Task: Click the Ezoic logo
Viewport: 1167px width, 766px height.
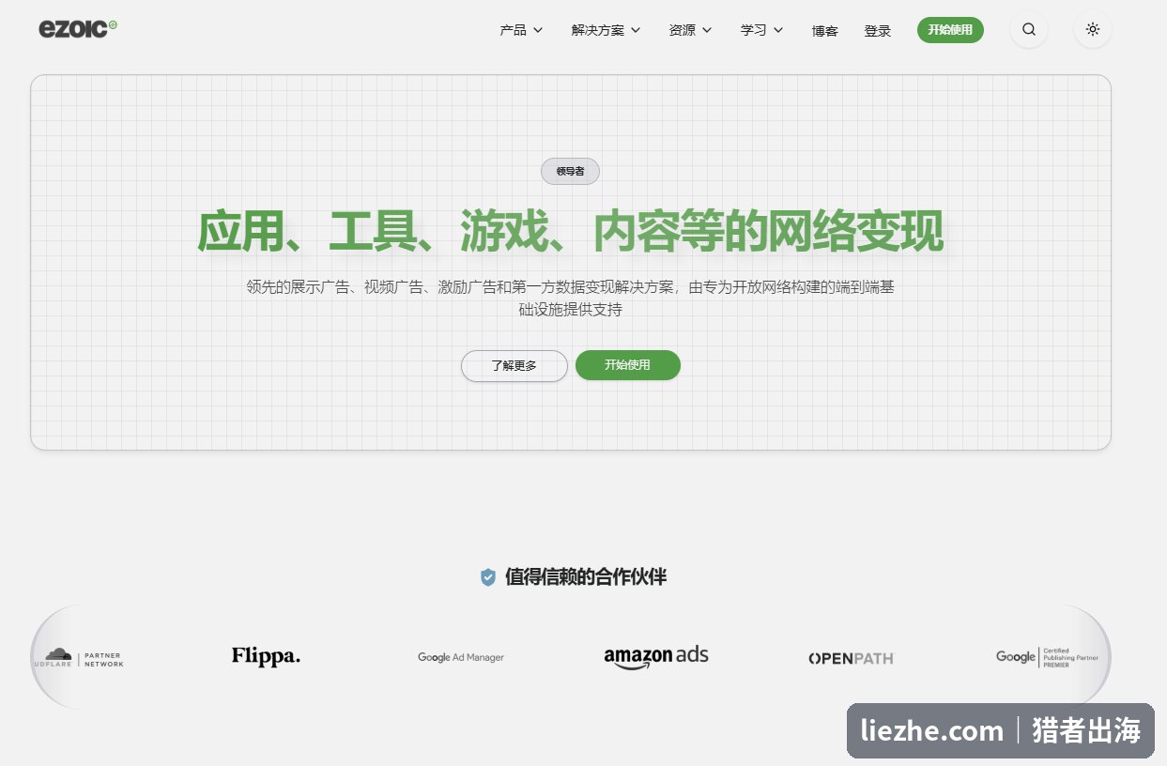Action: 78,29
